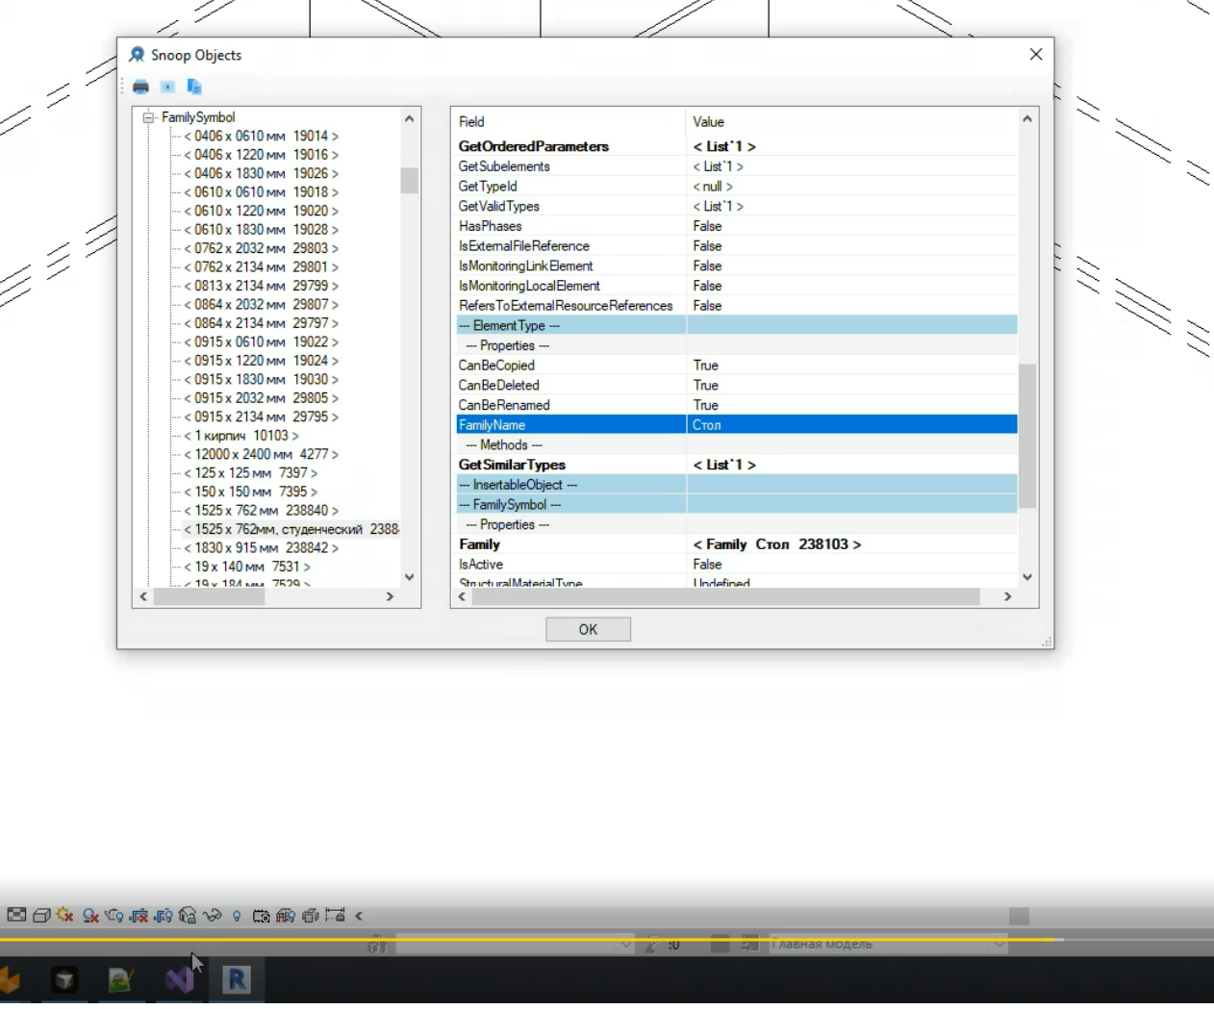Image resolution: width=1214 pixels, height=1009 pixels.
Task: Click the tree panel scroll-down arrow
Action: point(409,577)
